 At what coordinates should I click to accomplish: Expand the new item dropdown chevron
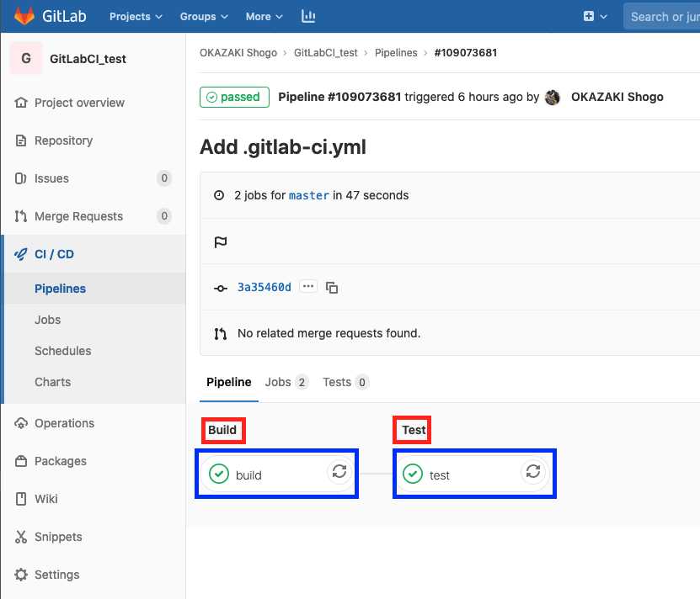click(603, 17)
